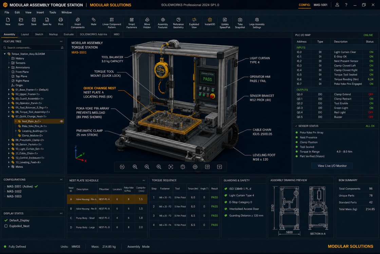The image size is (380, 254).
Task: Expand the 13_Leveling_Feet<4> node
Action: [9, 162]
